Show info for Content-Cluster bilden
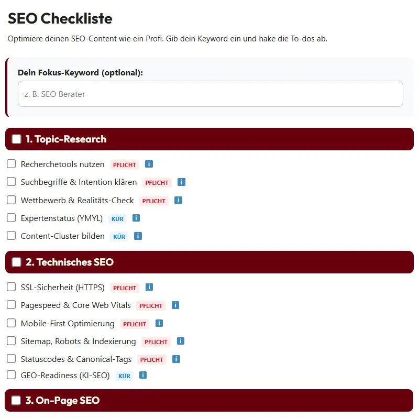 [x=138, y=236]
